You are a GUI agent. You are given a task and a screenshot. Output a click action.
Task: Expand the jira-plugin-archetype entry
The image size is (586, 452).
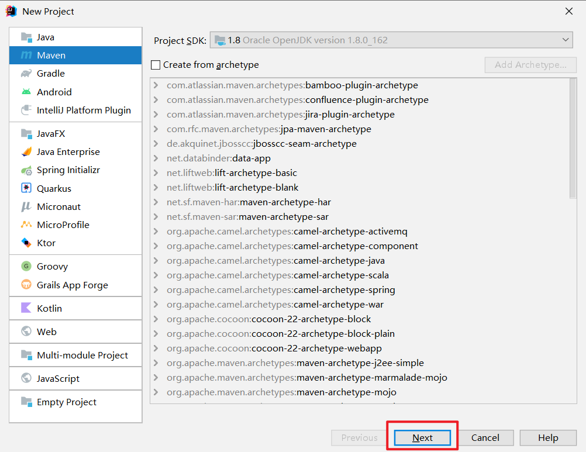tap(156, 114)
